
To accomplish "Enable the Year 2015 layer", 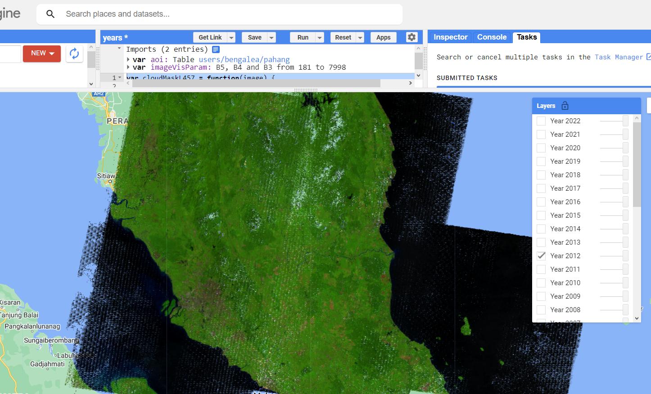I will click(541, 215).
